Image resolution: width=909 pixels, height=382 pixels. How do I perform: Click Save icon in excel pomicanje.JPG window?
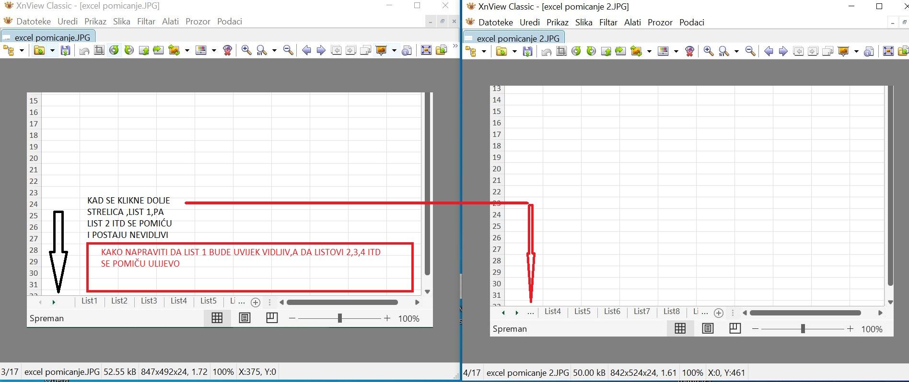(x=66, y=50)
